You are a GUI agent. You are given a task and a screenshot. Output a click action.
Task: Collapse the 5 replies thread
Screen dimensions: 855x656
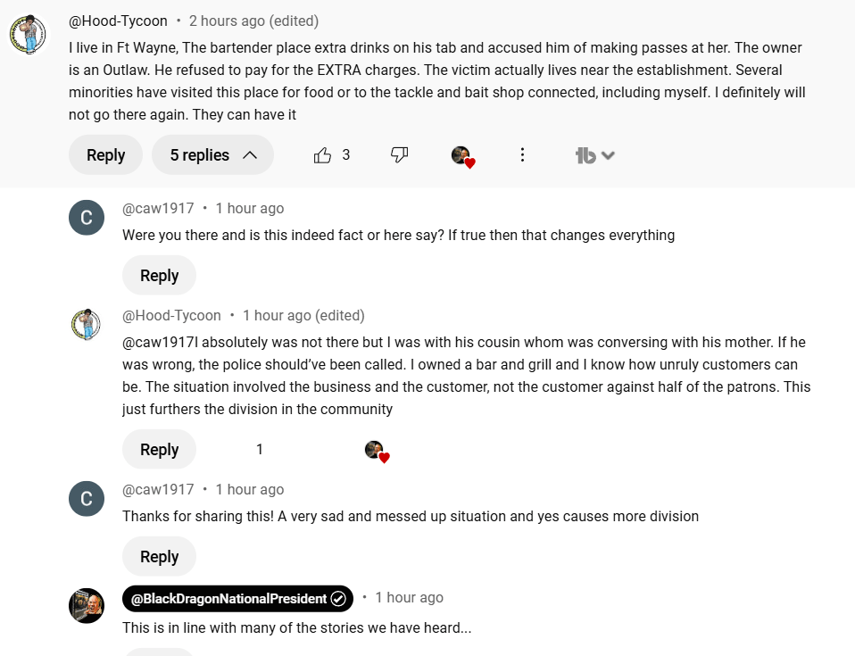[x=212, y=155]
